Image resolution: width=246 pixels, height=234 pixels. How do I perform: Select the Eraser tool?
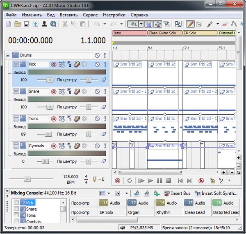tap(225, 24)
